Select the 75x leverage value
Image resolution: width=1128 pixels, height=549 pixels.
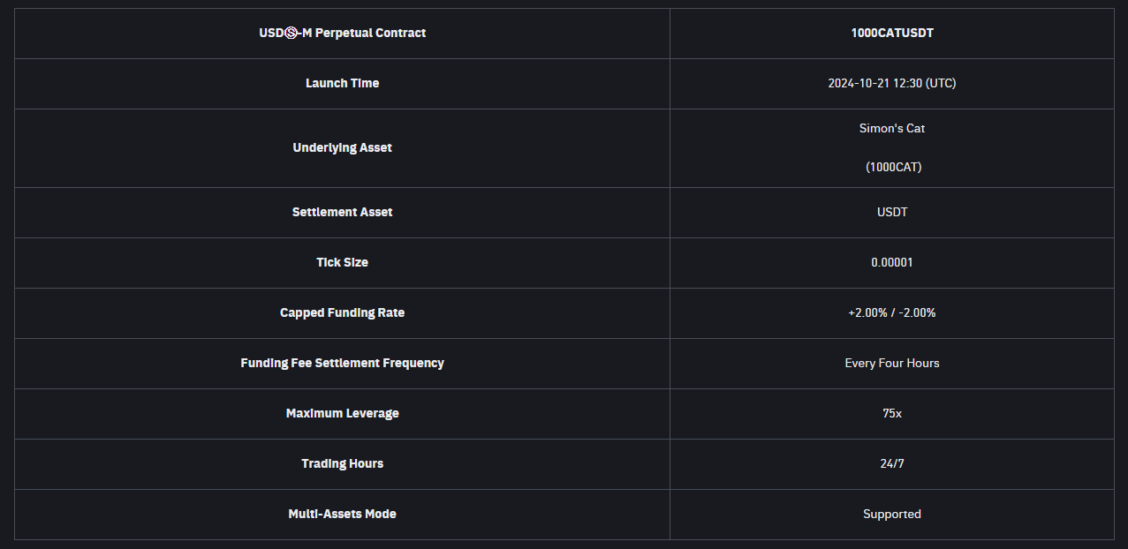tap(892, 414)
